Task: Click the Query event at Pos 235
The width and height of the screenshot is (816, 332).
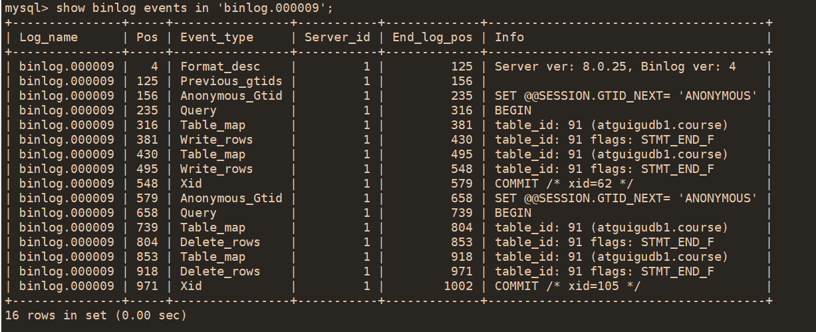Action: click(198, 110)
